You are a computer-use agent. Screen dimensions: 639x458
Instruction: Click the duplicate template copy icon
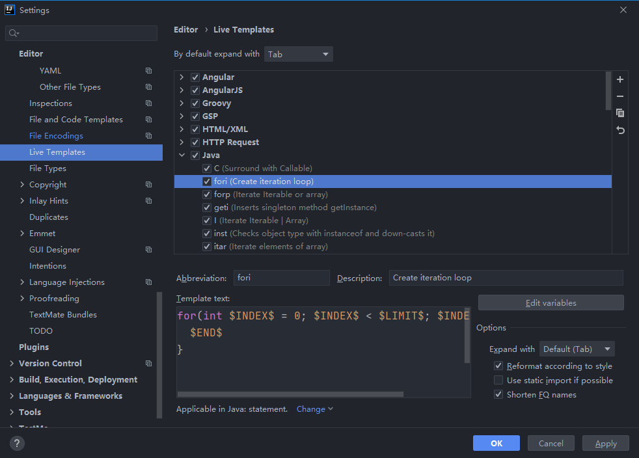[620, 113]
